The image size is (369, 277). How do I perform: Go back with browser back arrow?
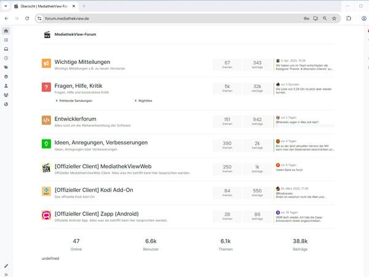click(6, 18)
